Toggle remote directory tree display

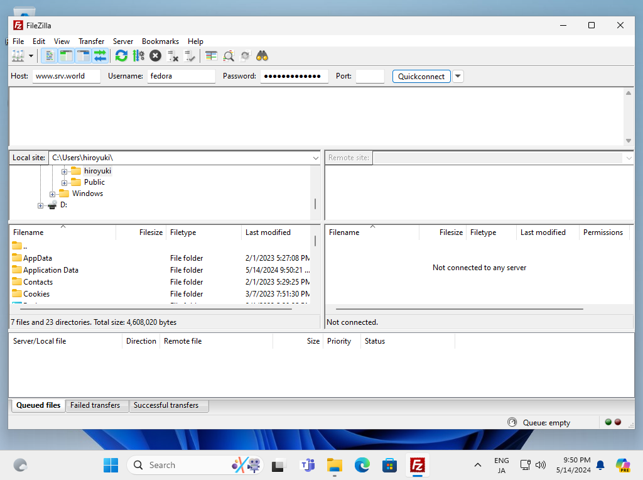[x=84, y=56]
